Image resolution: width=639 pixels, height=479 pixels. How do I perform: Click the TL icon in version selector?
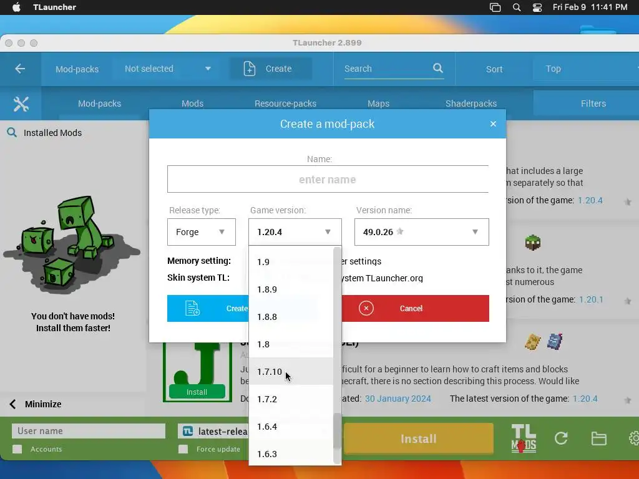click(187, 431)
